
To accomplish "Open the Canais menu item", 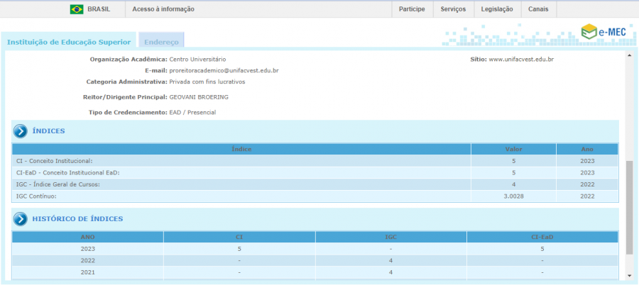I will (x=538, y=9).
